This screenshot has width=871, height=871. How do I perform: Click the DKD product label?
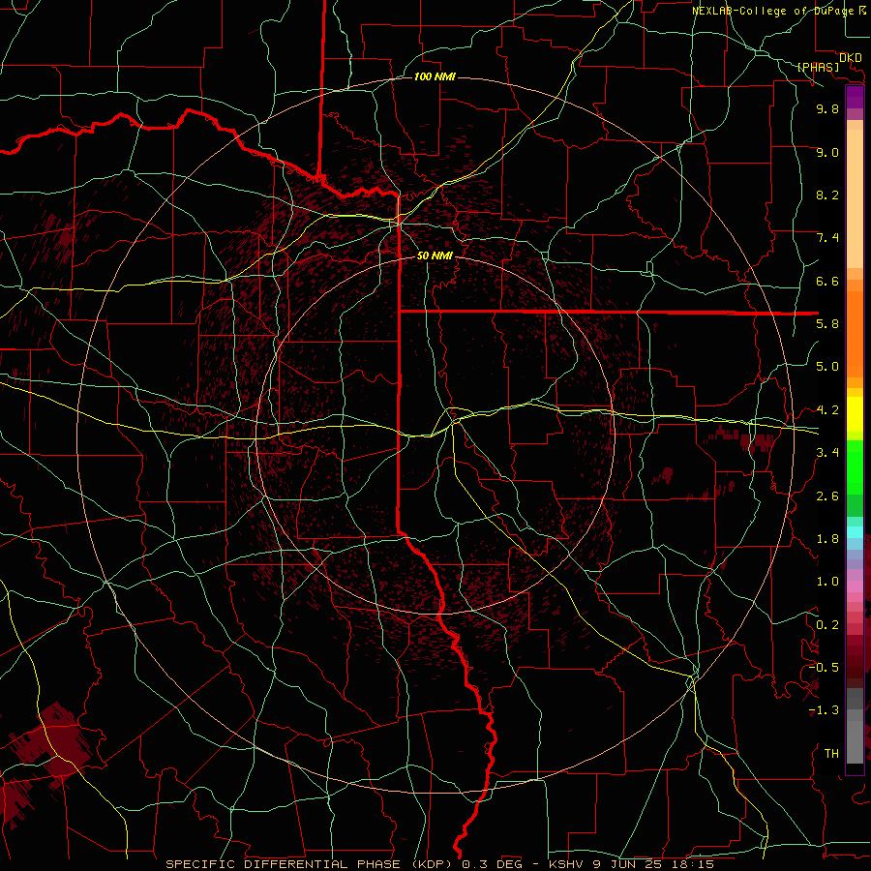pyautogui.click(x=851, y=58)
